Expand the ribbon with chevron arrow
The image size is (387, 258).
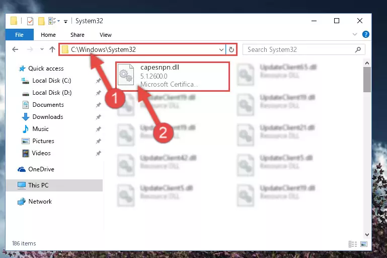pos(355,34)
